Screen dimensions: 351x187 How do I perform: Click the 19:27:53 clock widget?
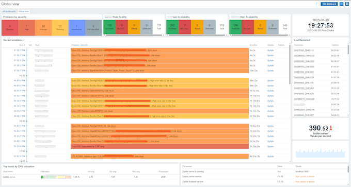(x=321, y=25)
